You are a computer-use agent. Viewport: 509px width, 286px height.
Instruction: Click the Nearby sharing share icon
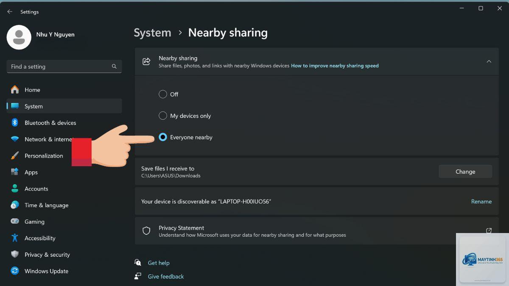coord(146,61)
